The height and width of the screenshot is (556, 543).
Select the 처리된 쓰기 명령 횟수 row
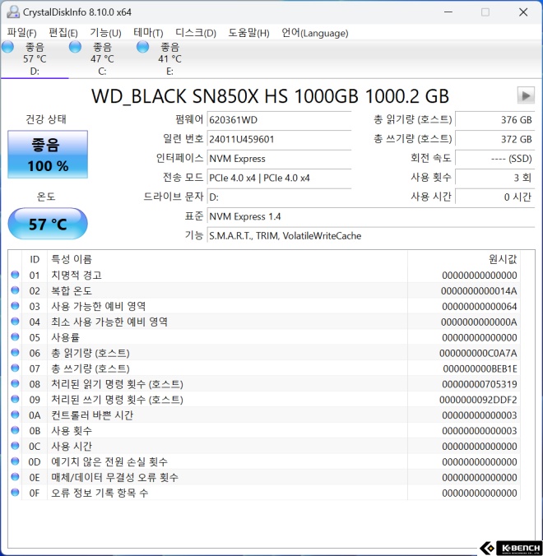click(264, 399)
